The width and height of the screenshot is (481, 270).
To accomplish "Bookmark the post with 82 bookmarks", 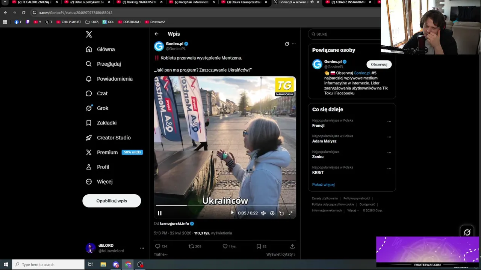I will click(262, 246).
